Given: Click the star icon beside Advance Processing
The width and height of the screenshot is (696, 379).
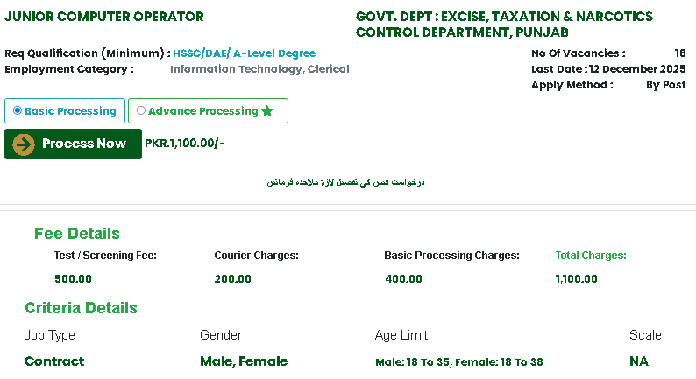Looking at the screenshot, I should pyautogui.click(x=267, y=111).
